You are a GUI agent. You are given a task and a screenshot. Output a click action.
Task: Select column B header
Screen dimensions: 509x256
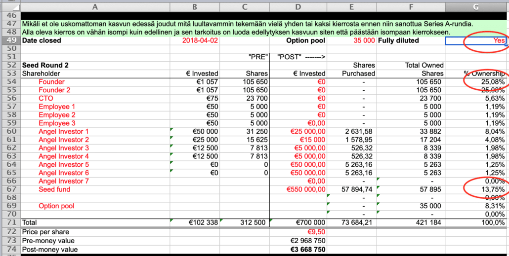[195, 7]
